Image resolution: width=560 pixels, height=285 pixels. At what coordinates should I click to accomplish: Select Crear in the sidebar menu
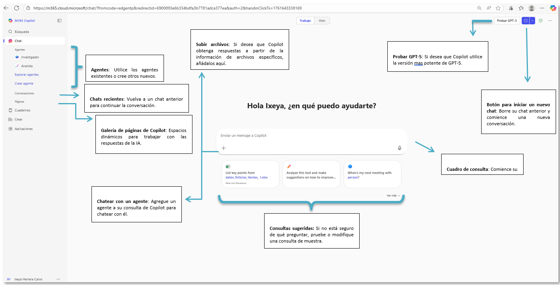point(19,119)
